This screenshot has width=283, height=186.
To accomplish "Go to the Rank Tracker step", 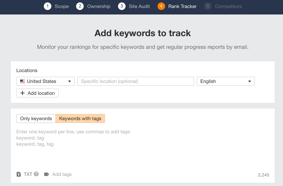I will pos(182,6).
